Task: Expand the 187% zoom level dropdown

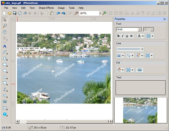Action: 100,13
